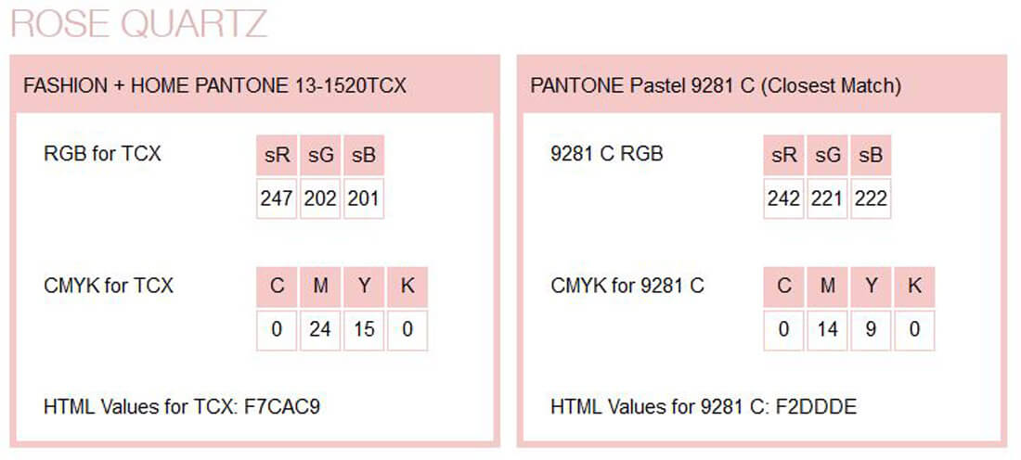
Task: Click the sG value 221 for 9281 C
Action: point(827,198)
